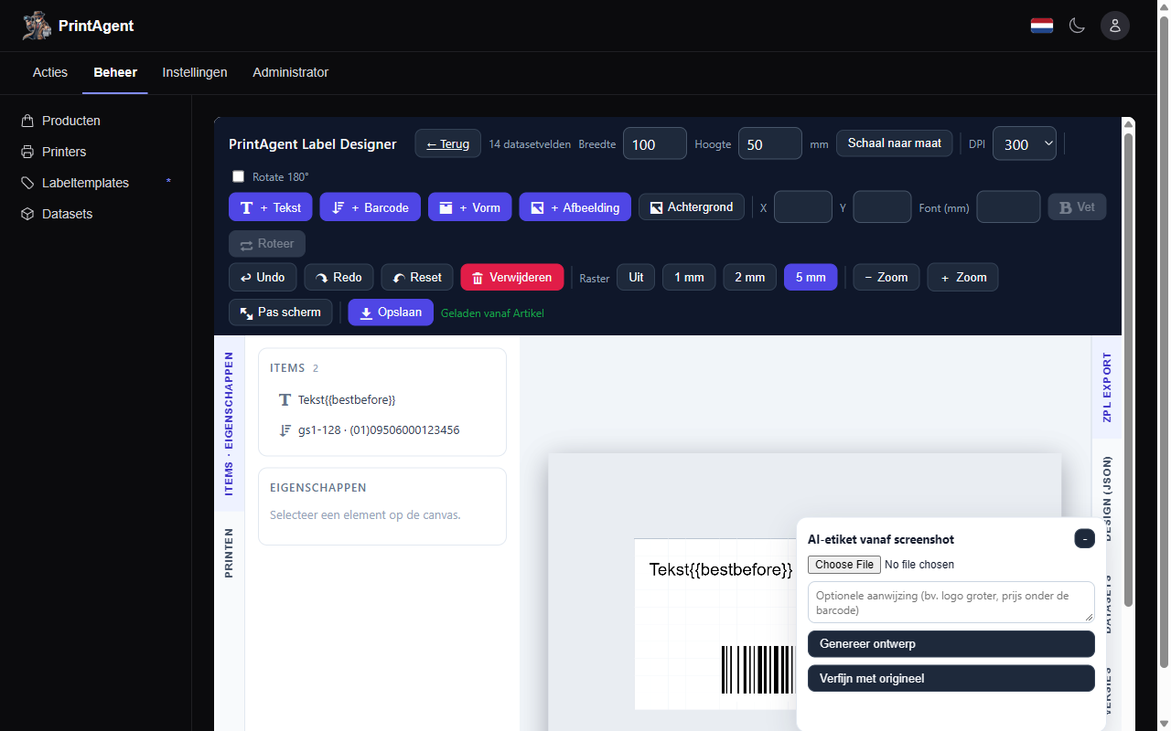Click the Breedte width input field

[x=655, y=143]
